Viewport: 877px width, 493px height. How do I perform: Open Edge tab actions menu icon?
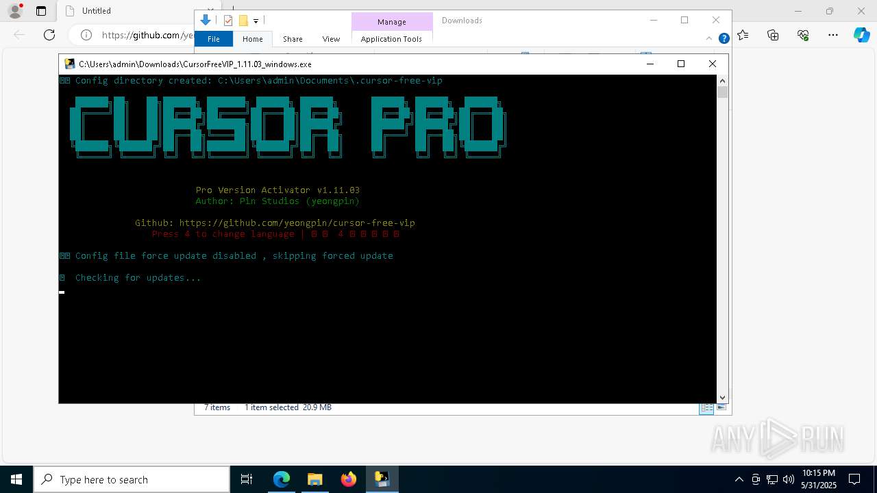click(x=41, y=11)
